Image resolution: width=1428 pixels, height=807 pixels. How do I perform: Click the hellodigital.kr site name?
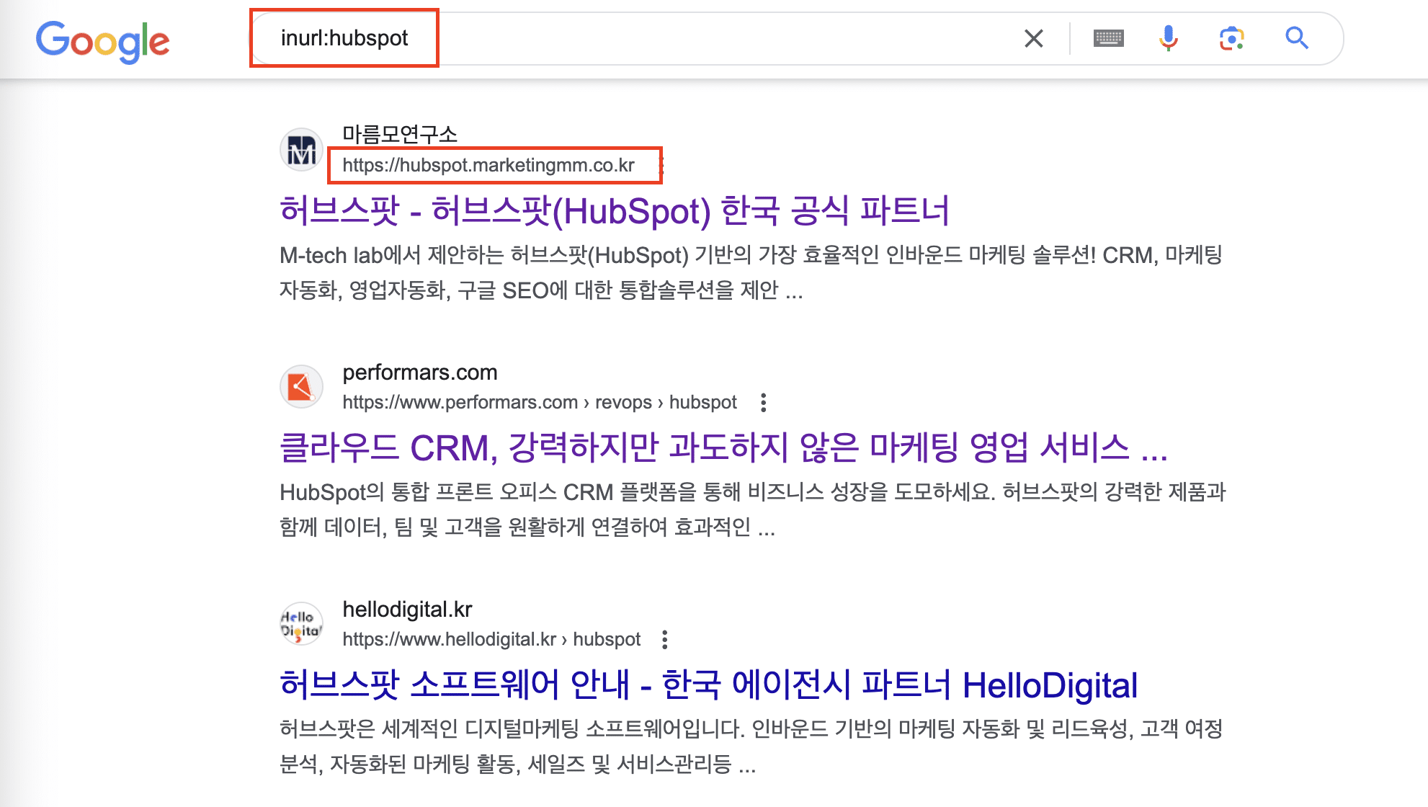pos(407,610)
